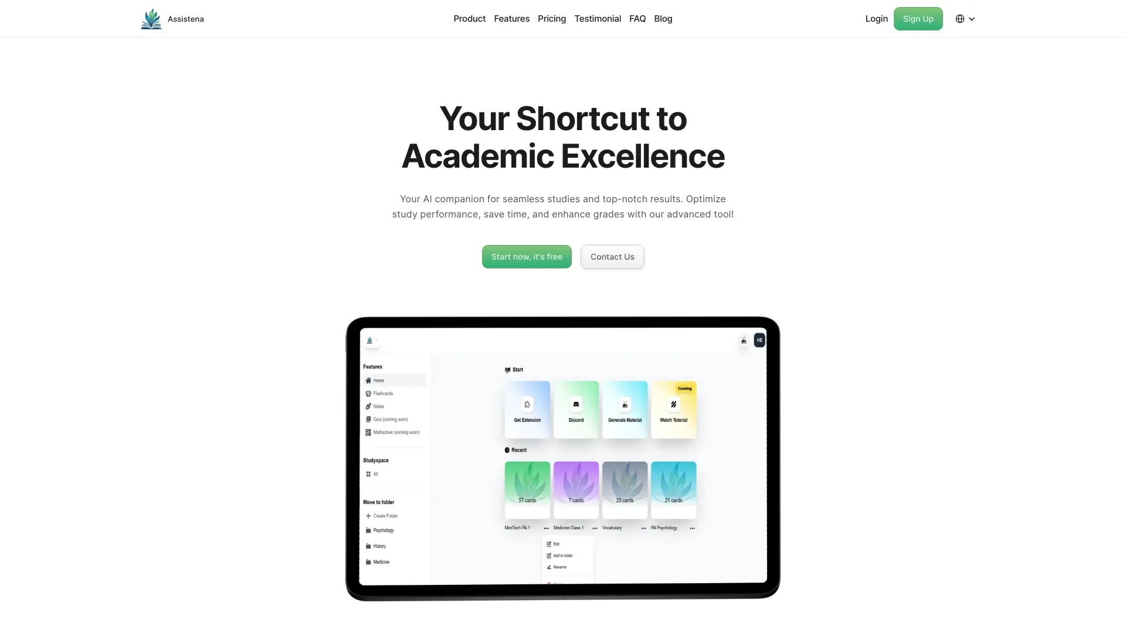Click the Home icon in sidebar
The image size is (1126, 633).
tap(368, 380)
